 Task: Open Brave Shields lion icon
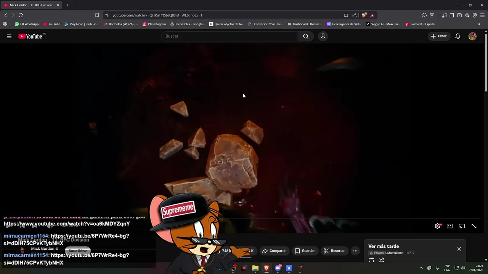tap(364, 15)
